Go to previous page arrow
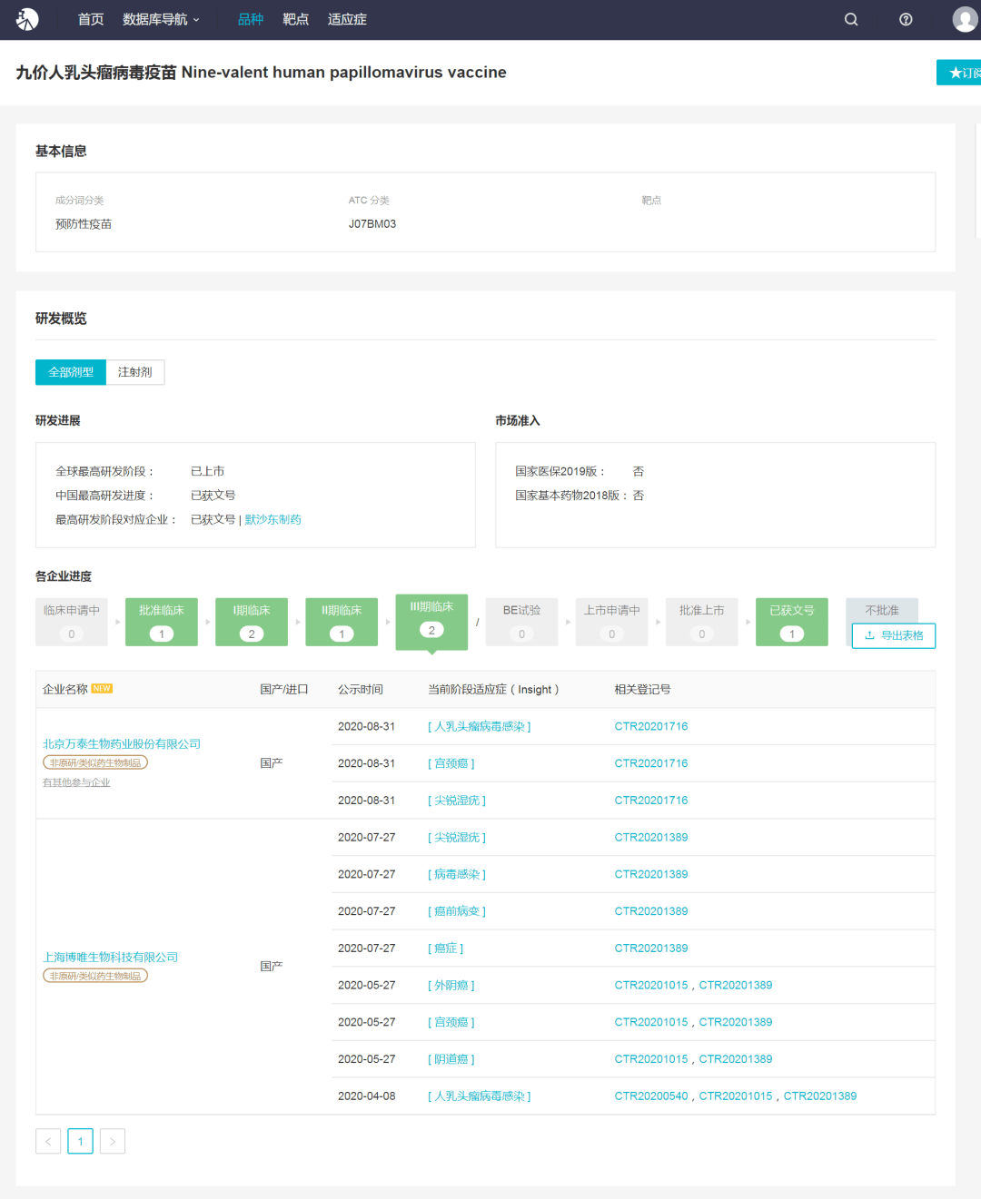Viewport: 981px width, 1199px height. point(48,1141)
